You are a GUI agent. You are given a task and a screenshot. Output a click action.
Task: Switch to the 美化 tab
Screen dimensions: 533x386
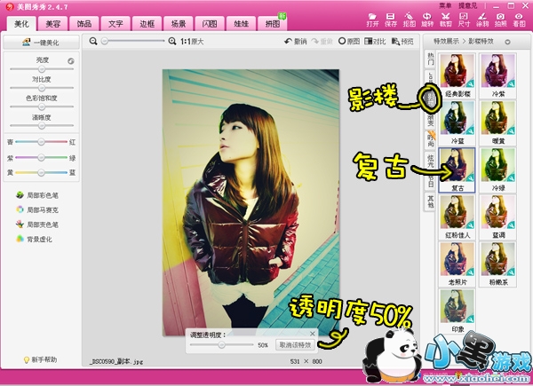[x=21, y=23]
